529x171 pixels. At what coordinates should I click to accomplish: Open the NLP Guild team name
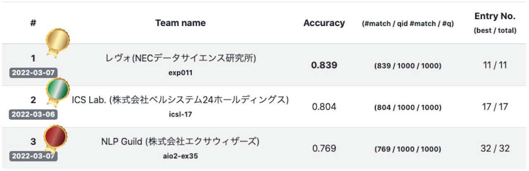[x=180, y=142]
